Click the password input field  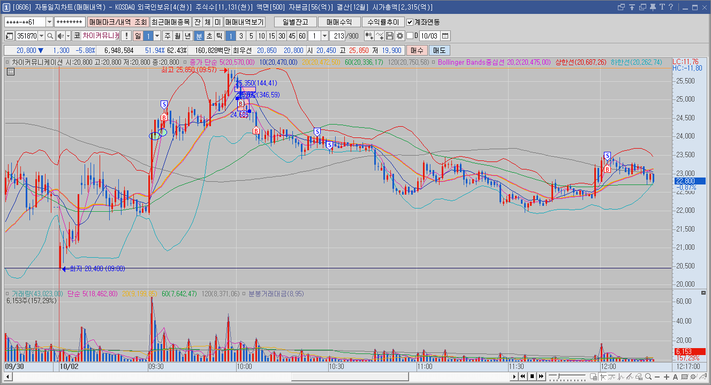(x=70, y=22)
